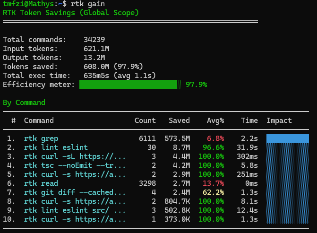The width and height of the screenshot is (317, 233).
Task: Select the 'rtk lint eslint' command text
Action: [x=56, y=147]
